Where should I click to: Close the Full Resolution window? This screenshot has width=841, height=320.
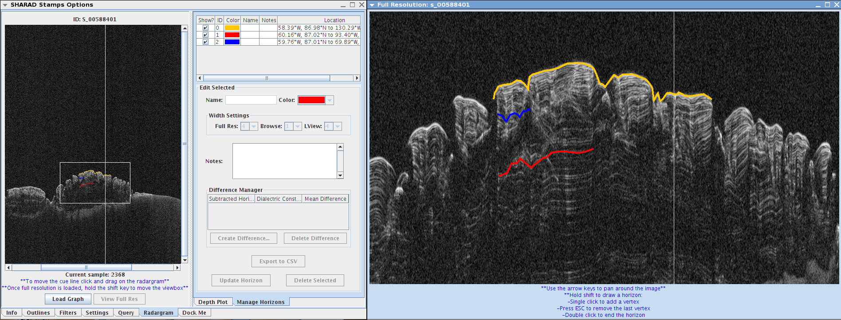point(836,5)
